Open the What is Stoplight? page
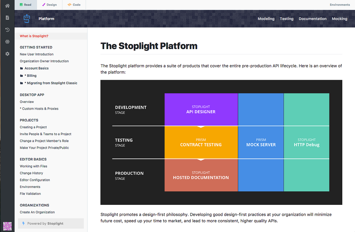The width and height of the screenshot is (355, 232). (x=34, y=36)
